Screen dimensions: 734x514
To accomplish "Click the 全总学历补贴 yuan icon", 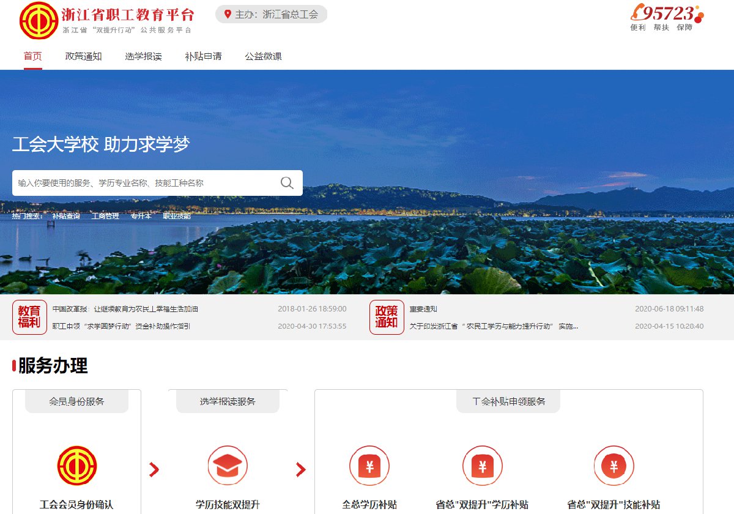I will click(x=369, y=466).
